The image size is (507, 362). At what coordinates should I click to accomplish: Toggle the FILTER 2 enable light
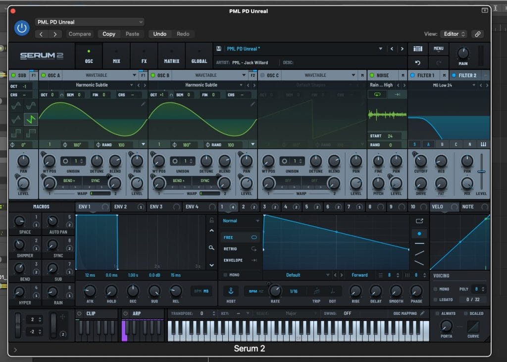click(454, 75)
